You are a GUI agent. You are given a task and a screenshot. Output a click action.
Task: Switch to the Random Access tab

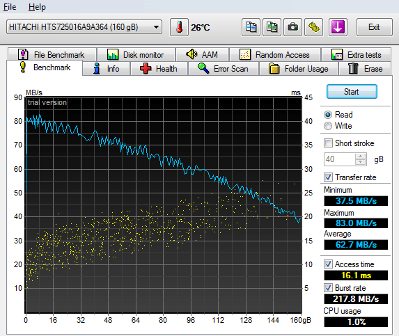click(x=275, y=55)
